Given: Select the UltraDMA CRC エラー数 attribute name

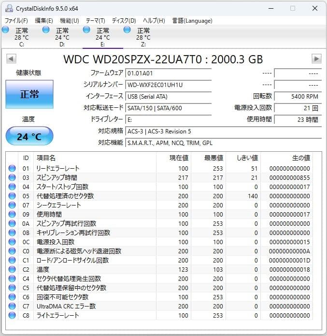Looking at the screenshot, I should coord(66,306).
